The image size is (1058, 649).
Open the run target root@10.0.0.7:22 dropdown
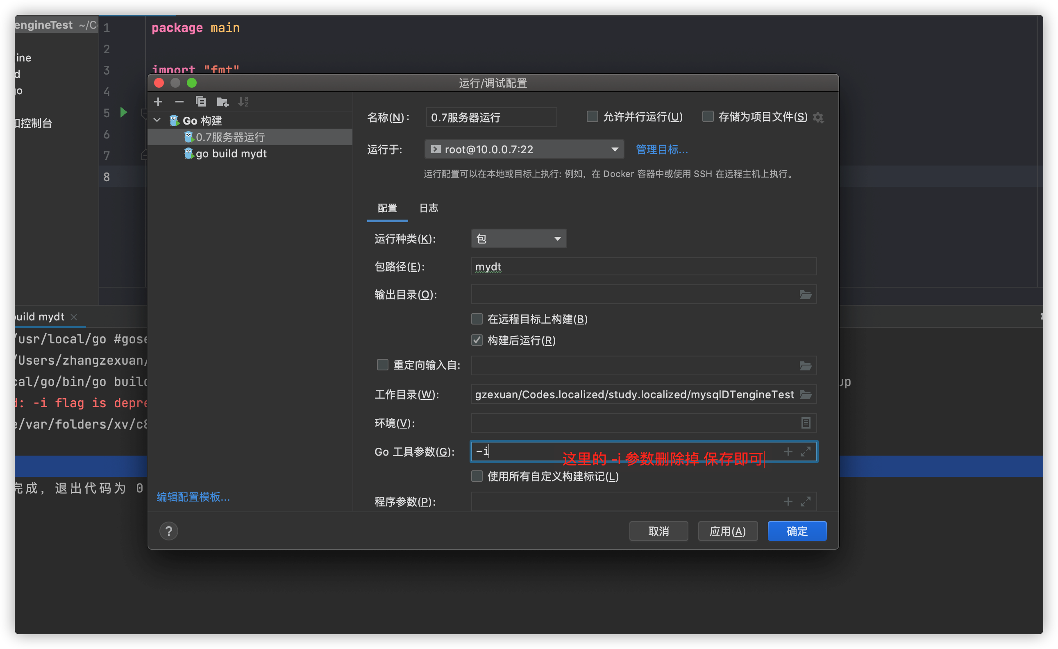point(524,150)
